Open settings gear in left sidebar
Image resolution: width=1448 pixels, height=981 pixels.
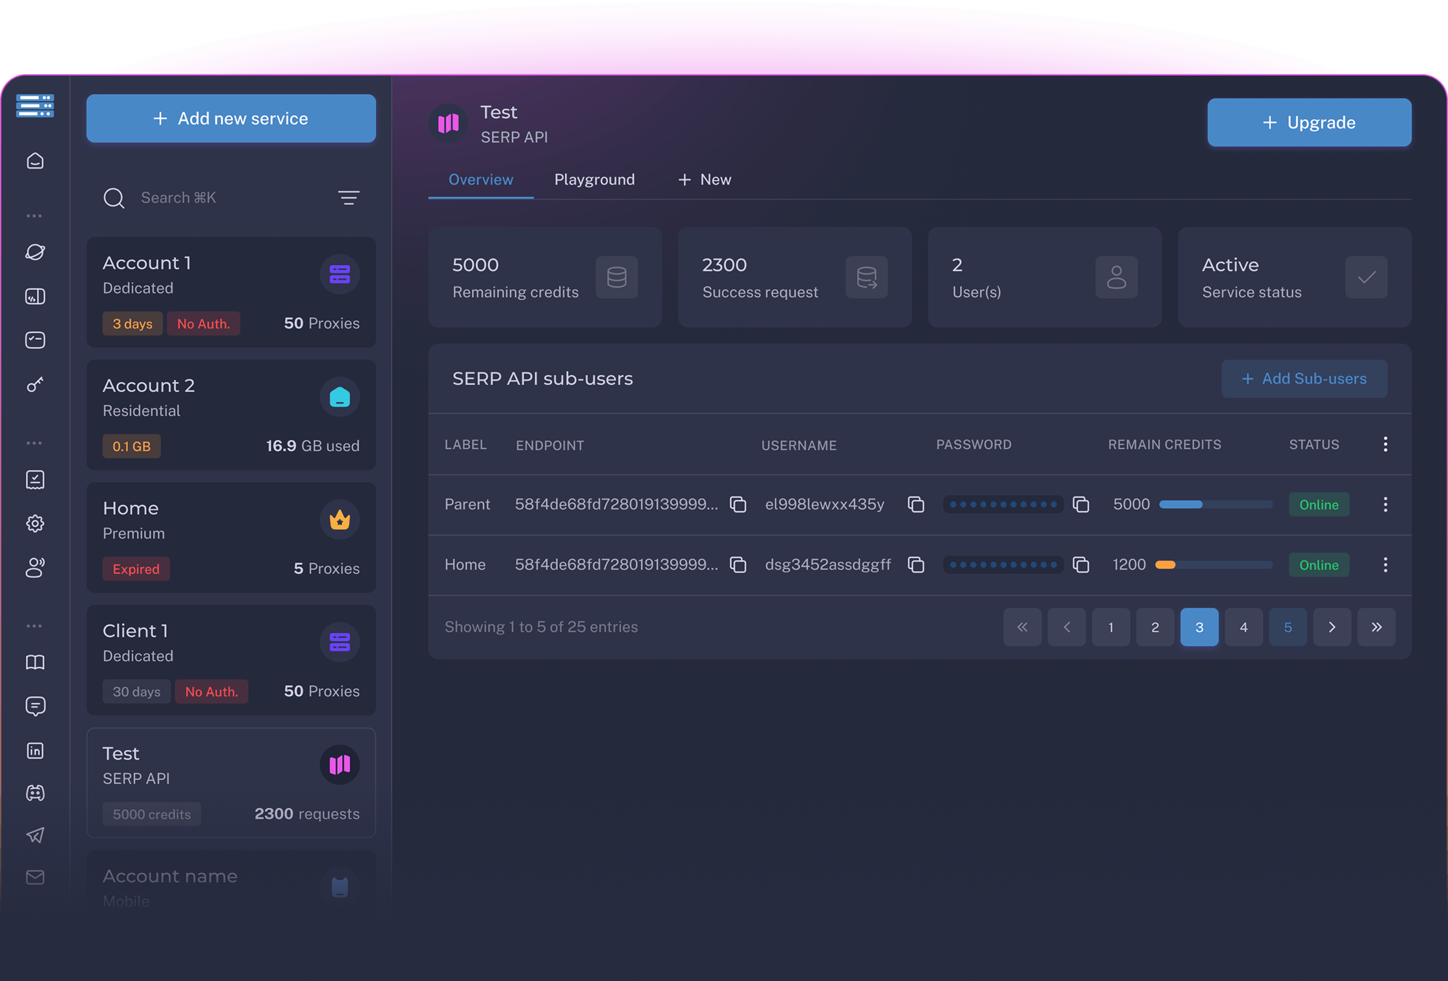coord(35,523)
